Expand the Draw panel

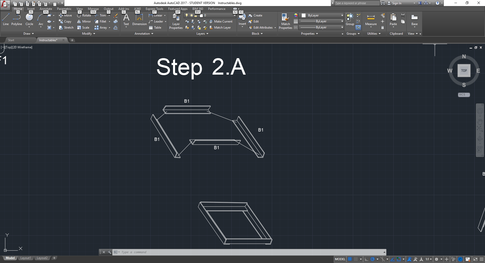coord(29,34)
